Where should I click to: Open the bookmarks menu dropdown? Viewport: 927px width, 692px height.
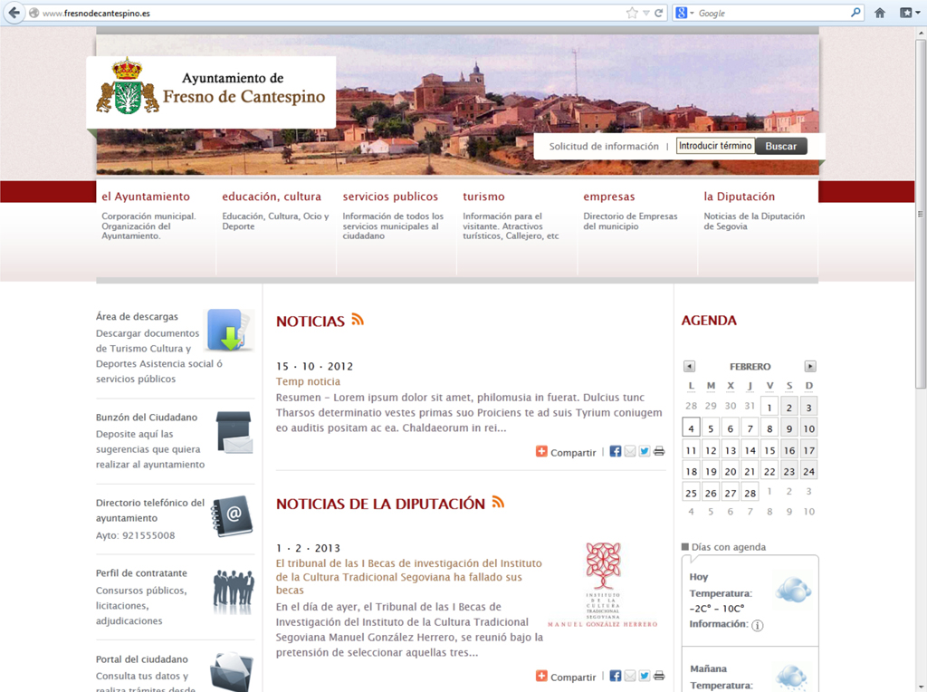[x=906, y=13]
